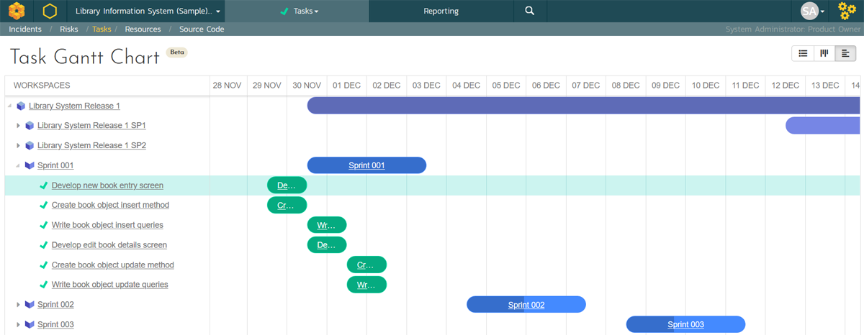Switch to the board view toggle
This screenshot has width=864, height=335.
pos(824,54)
